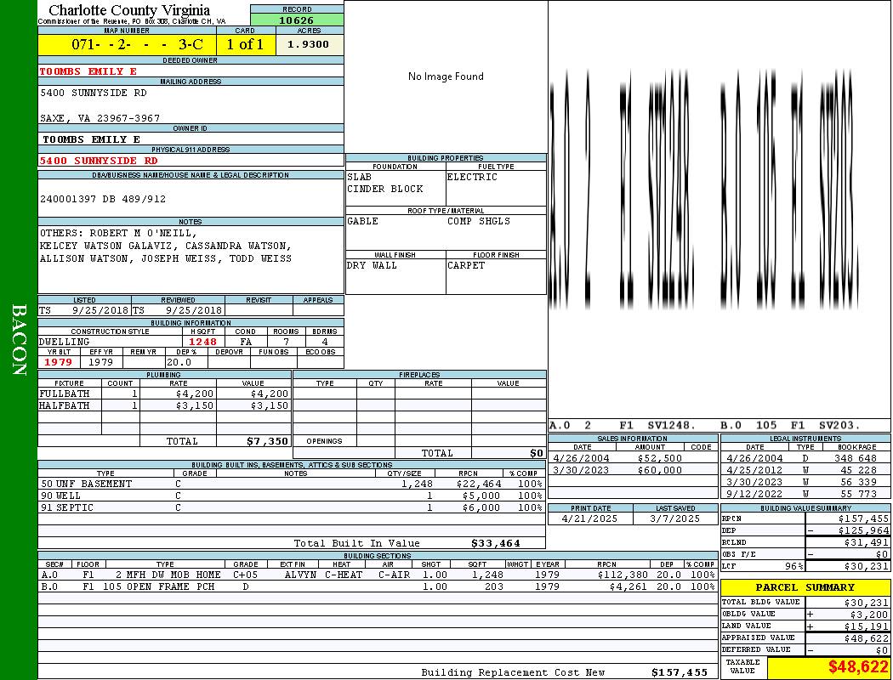Select the HALFBATH plumbing fixture row
This screenshot has height=680, width=893.
pyautogui.click(x=164, y=405)
